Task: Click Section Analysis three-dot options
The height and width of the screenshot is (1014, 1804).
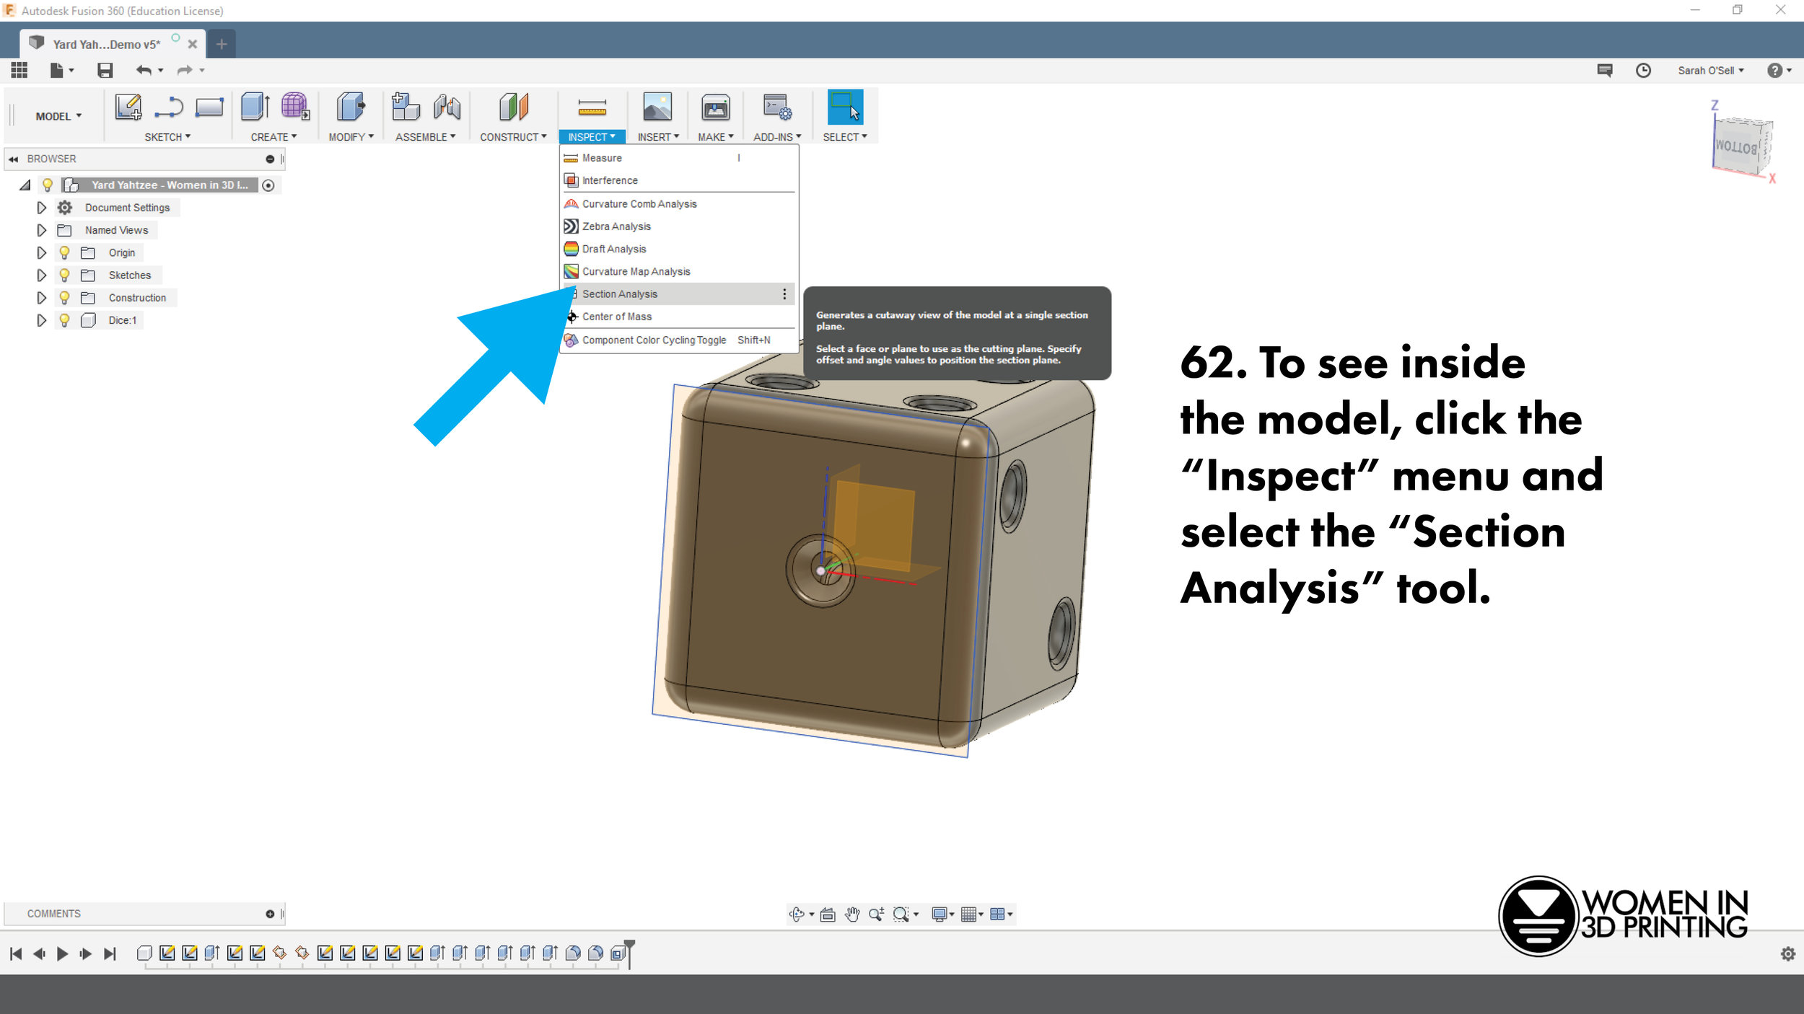Action: click(784, 294)
